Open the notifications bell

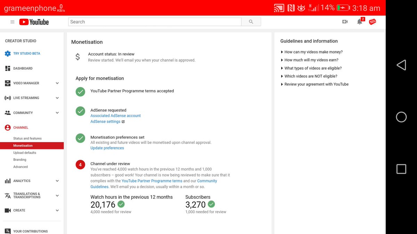(x=360, y=21)
